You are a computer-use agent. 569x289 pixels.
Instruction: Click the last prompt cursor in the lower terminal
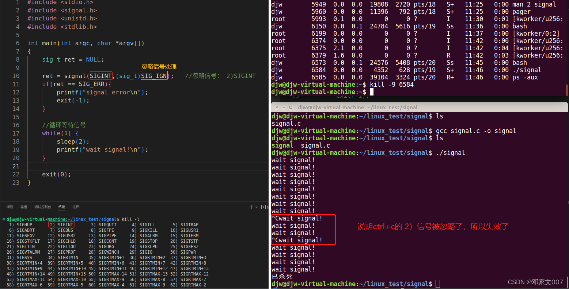point(438,284)
